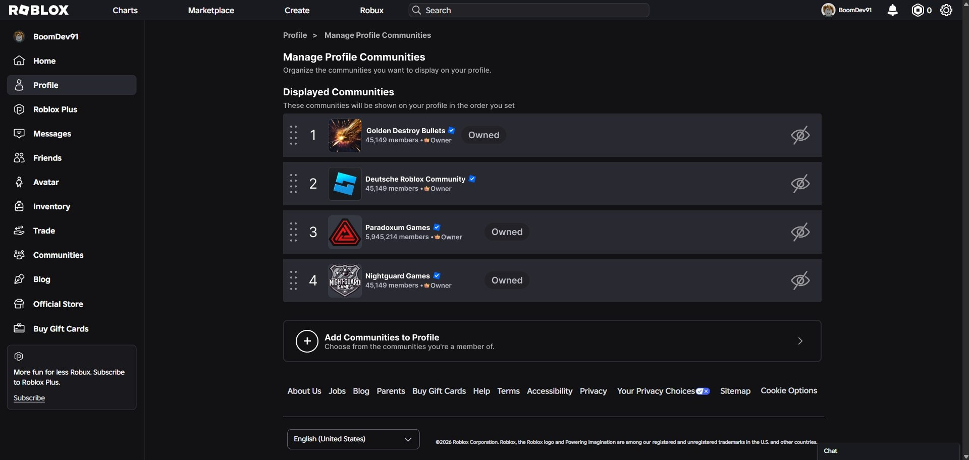Click the search magnifier icon
969x460 pixels.
coord(416,10)
